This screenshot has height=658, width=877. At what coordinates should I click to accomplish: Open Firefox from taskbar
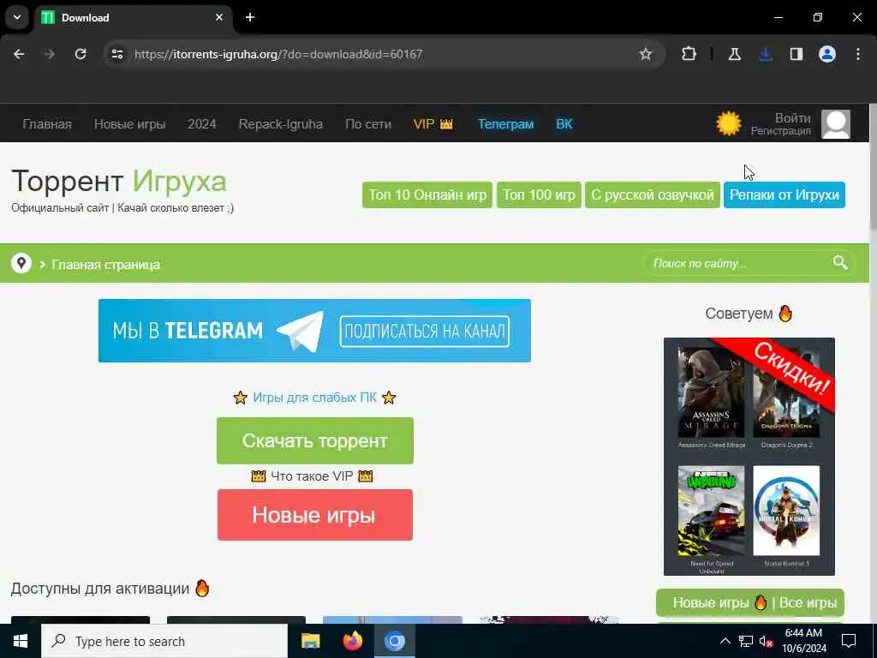(352, 641)
